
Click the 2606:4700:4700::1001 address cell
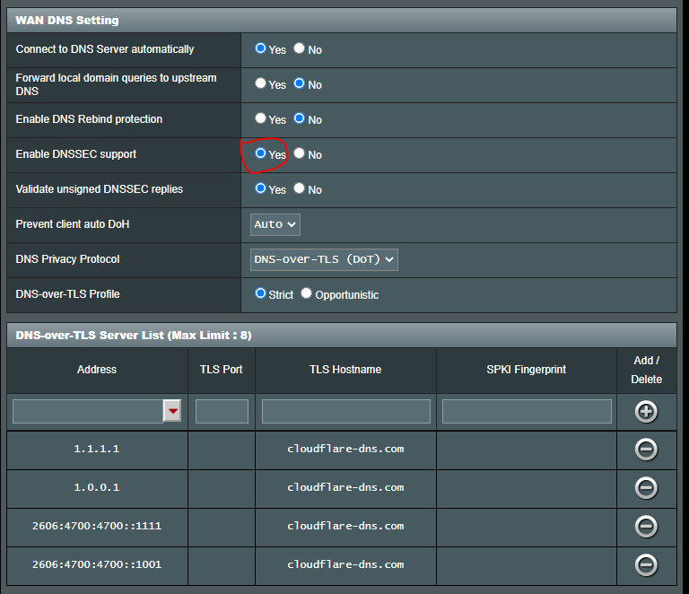pyautogui.click(x=97, y=564)
